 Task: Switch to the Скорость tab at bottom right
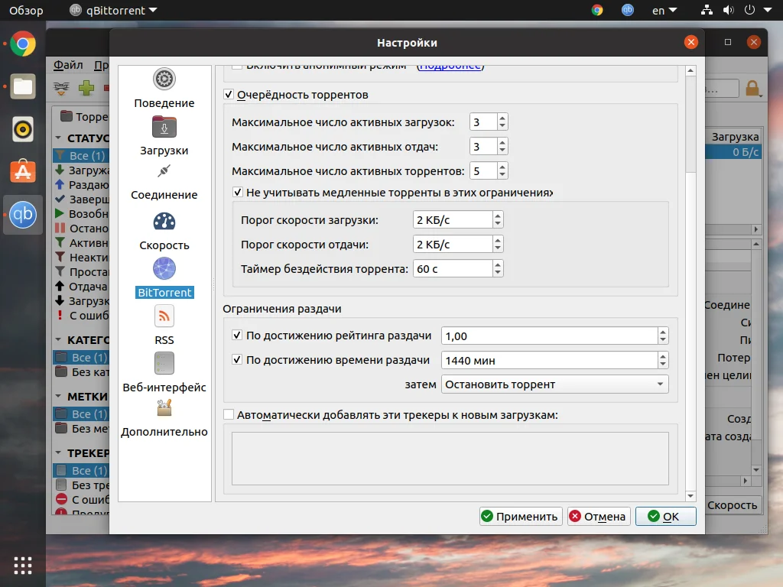[732, 504]
